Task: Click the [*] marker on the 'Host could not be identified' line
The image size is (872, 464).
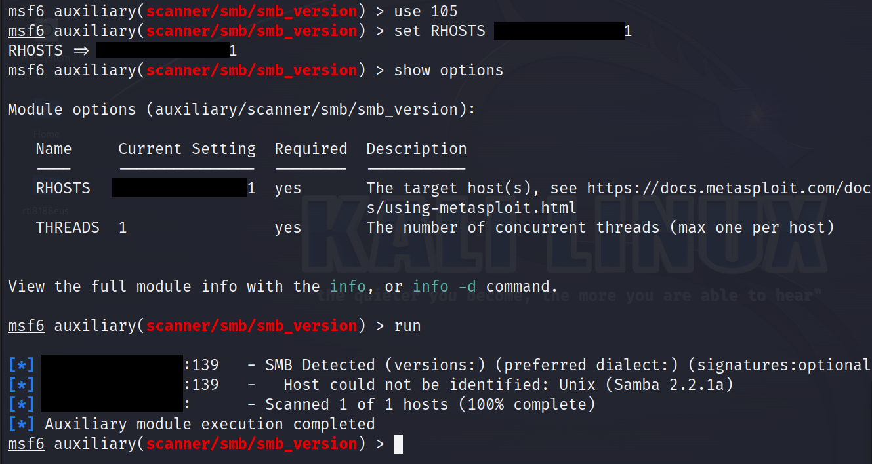Action: (x=22, y=385)
